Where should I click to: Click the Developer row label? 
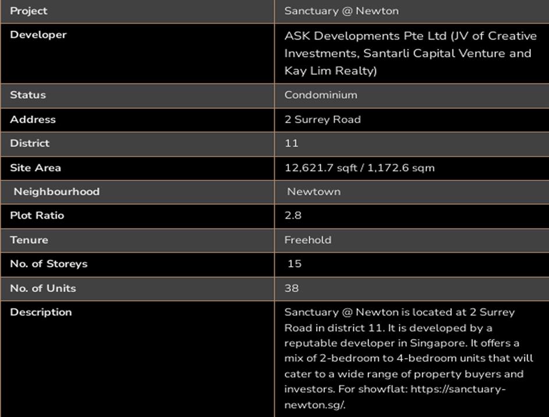pos(38,35)
